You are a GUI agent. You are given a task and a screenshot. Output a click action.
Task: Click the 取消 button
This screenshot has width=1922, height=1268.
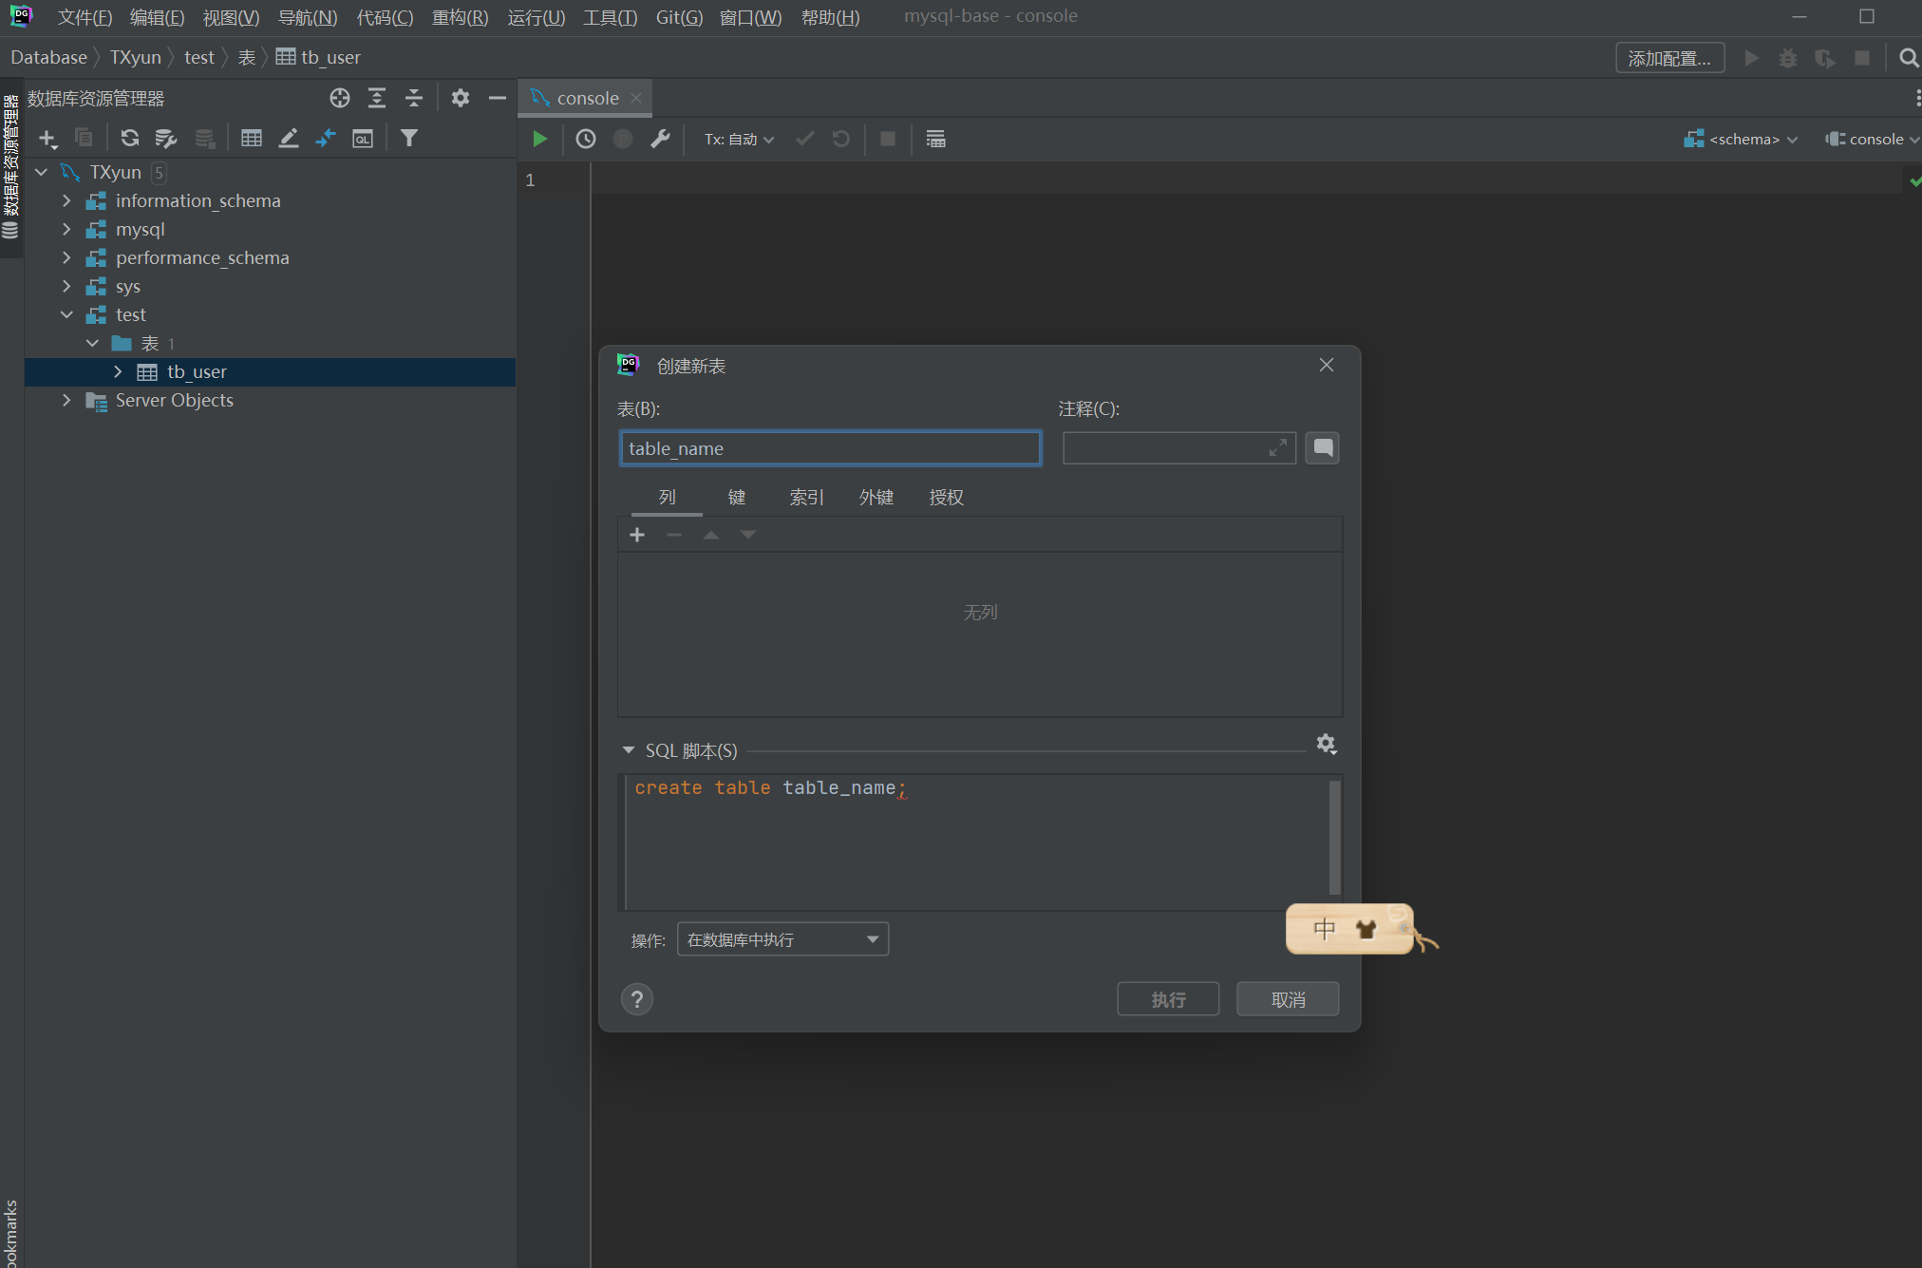(x=1287, y=999)
